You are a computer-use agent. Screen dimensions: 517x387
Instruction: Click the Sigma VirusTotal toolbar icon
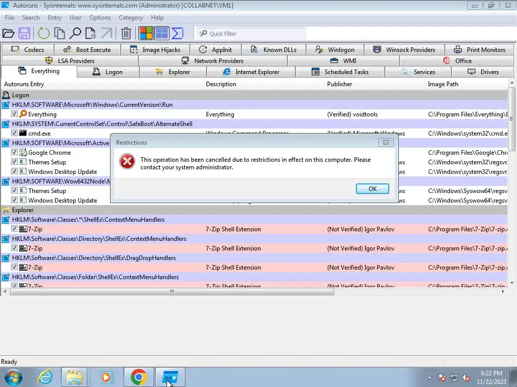(177, 33)
